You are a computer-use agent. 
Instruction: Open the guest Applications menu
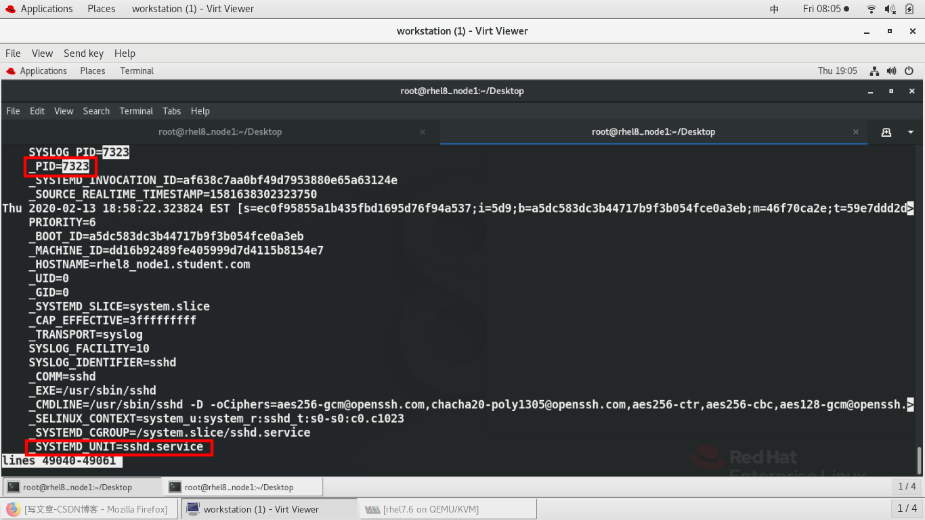pos(37,71)
